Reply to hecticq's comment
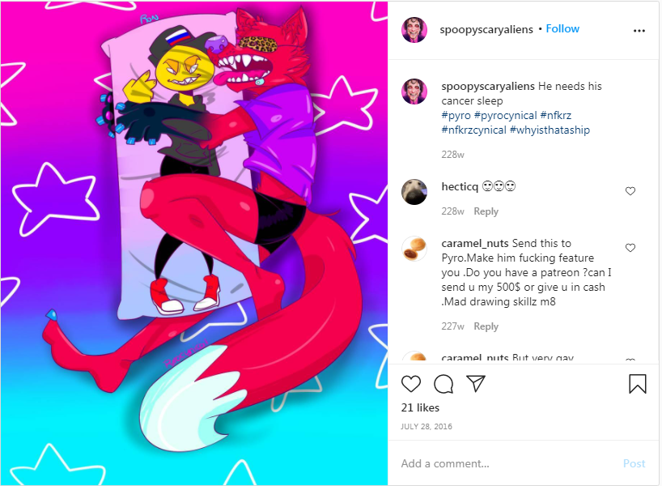Image resolution: width=662 pixels, height=486 pixels. coord(486,211)
